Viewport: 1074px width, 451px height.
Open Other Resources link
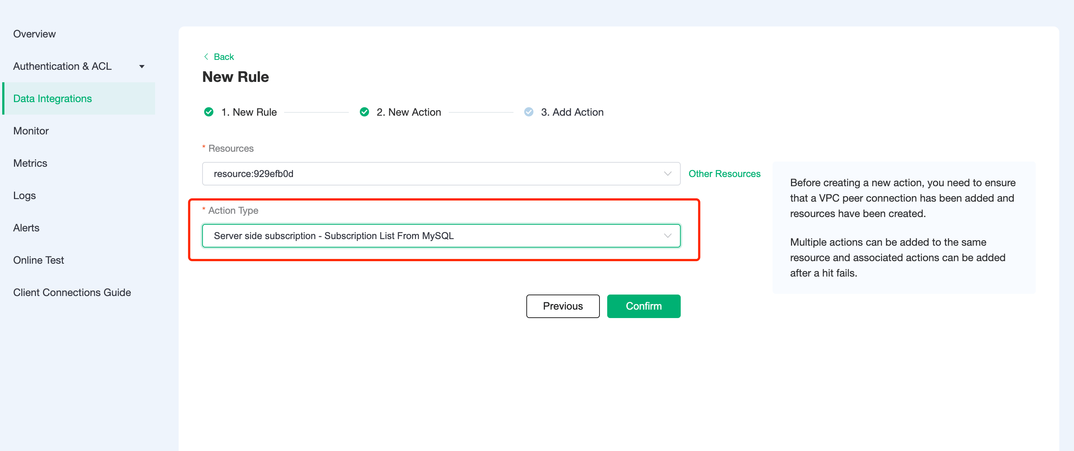(x=724, y=173)
